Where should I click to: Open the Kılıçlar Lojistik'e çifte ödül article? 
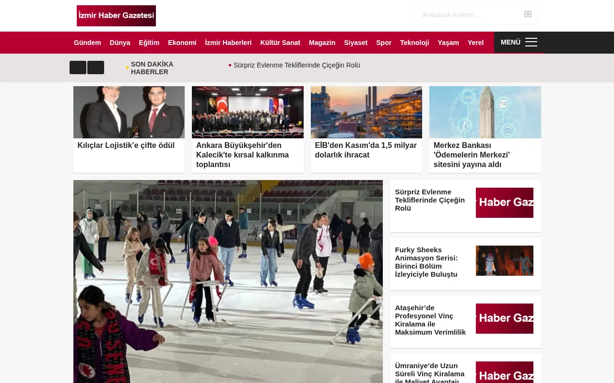point(126,145)
